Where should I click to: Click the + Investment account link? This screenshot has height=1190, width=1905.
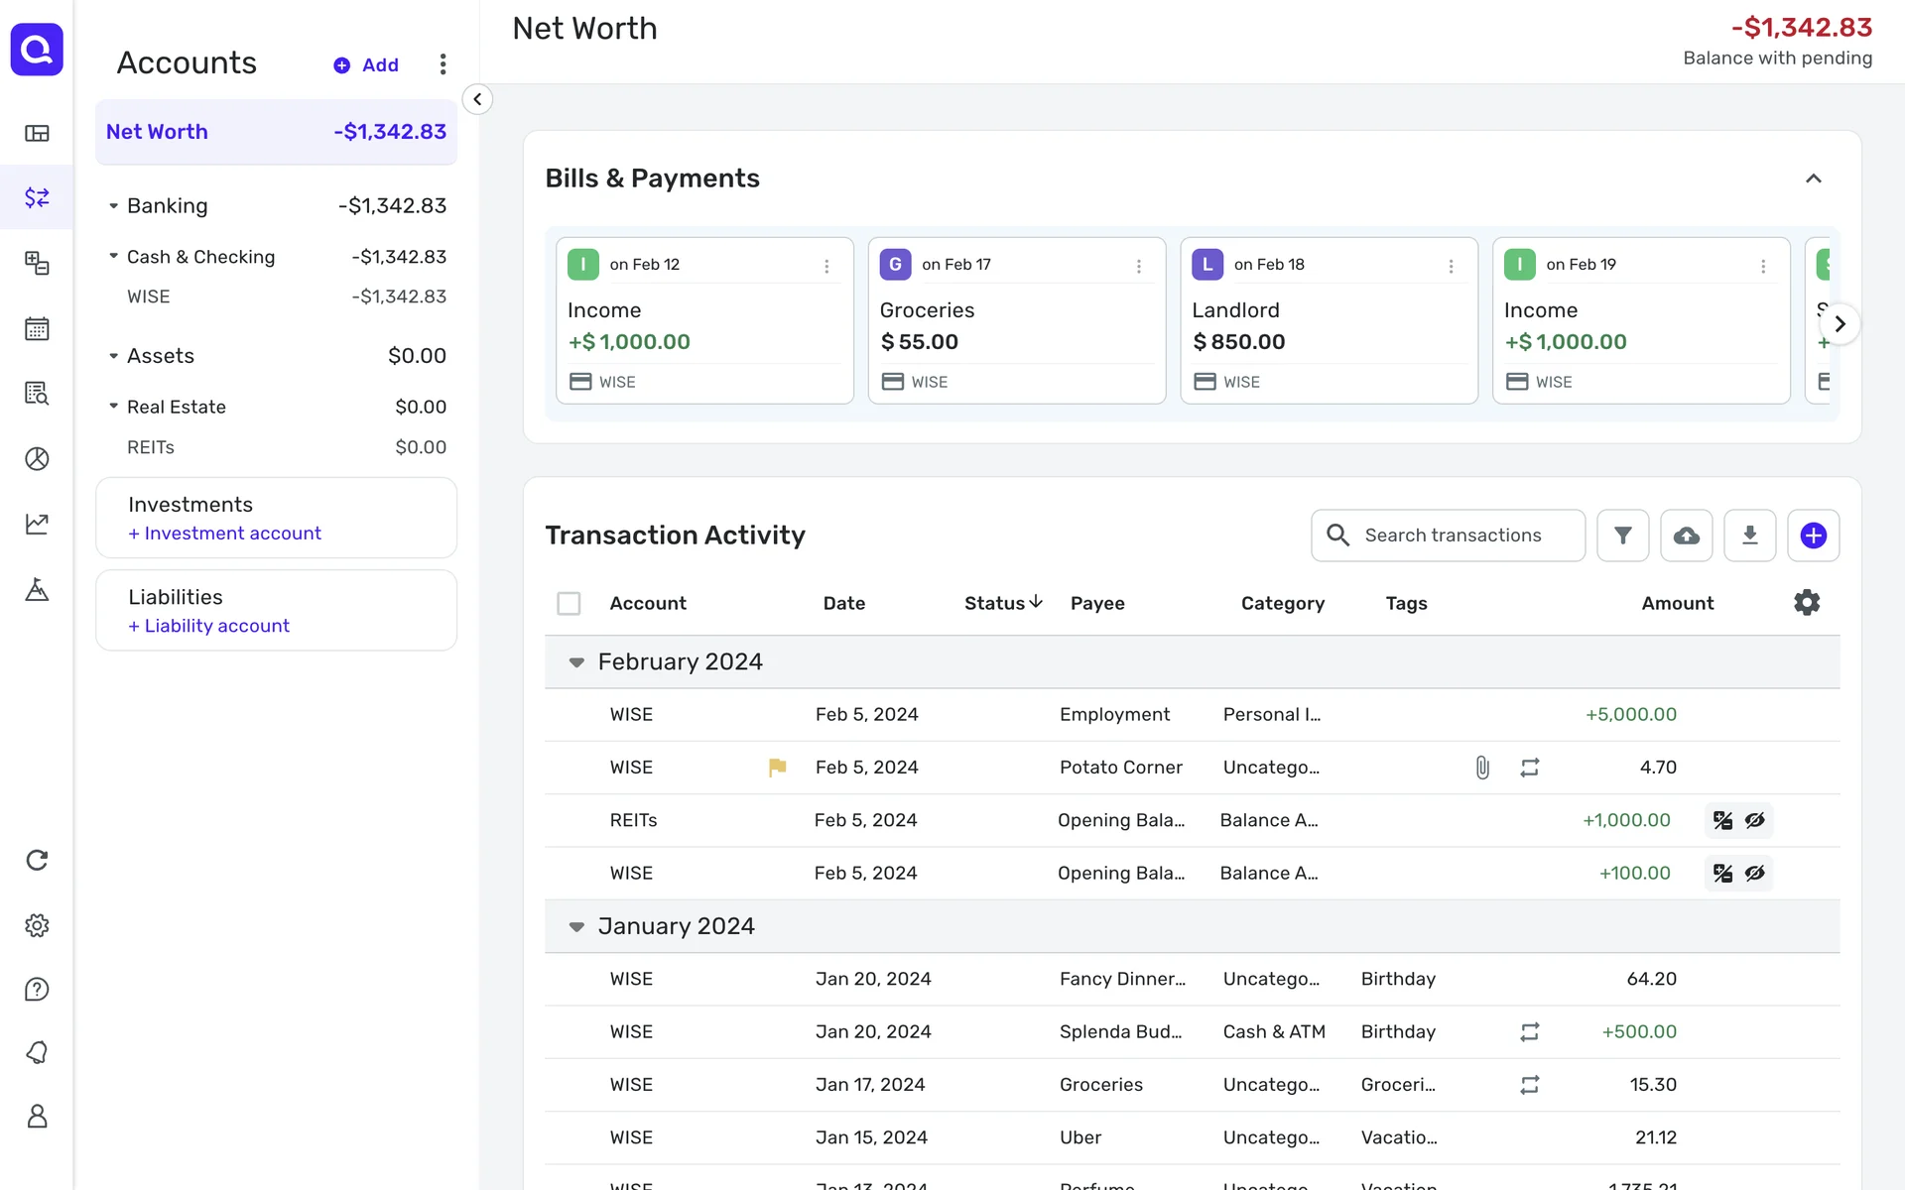(224, 534)
